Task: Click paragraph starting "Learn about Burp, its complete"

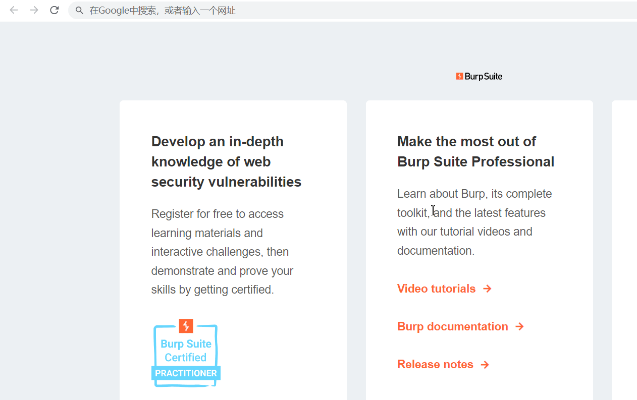Action: (x=474, y=222)
